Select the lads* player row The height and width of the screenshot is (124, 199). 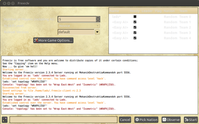pyautogui.click(x=153, y=16)
